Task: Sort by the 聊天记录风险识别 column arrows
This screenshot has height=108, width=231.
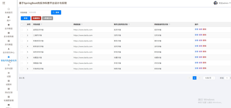Action: [x=129, y=24]
